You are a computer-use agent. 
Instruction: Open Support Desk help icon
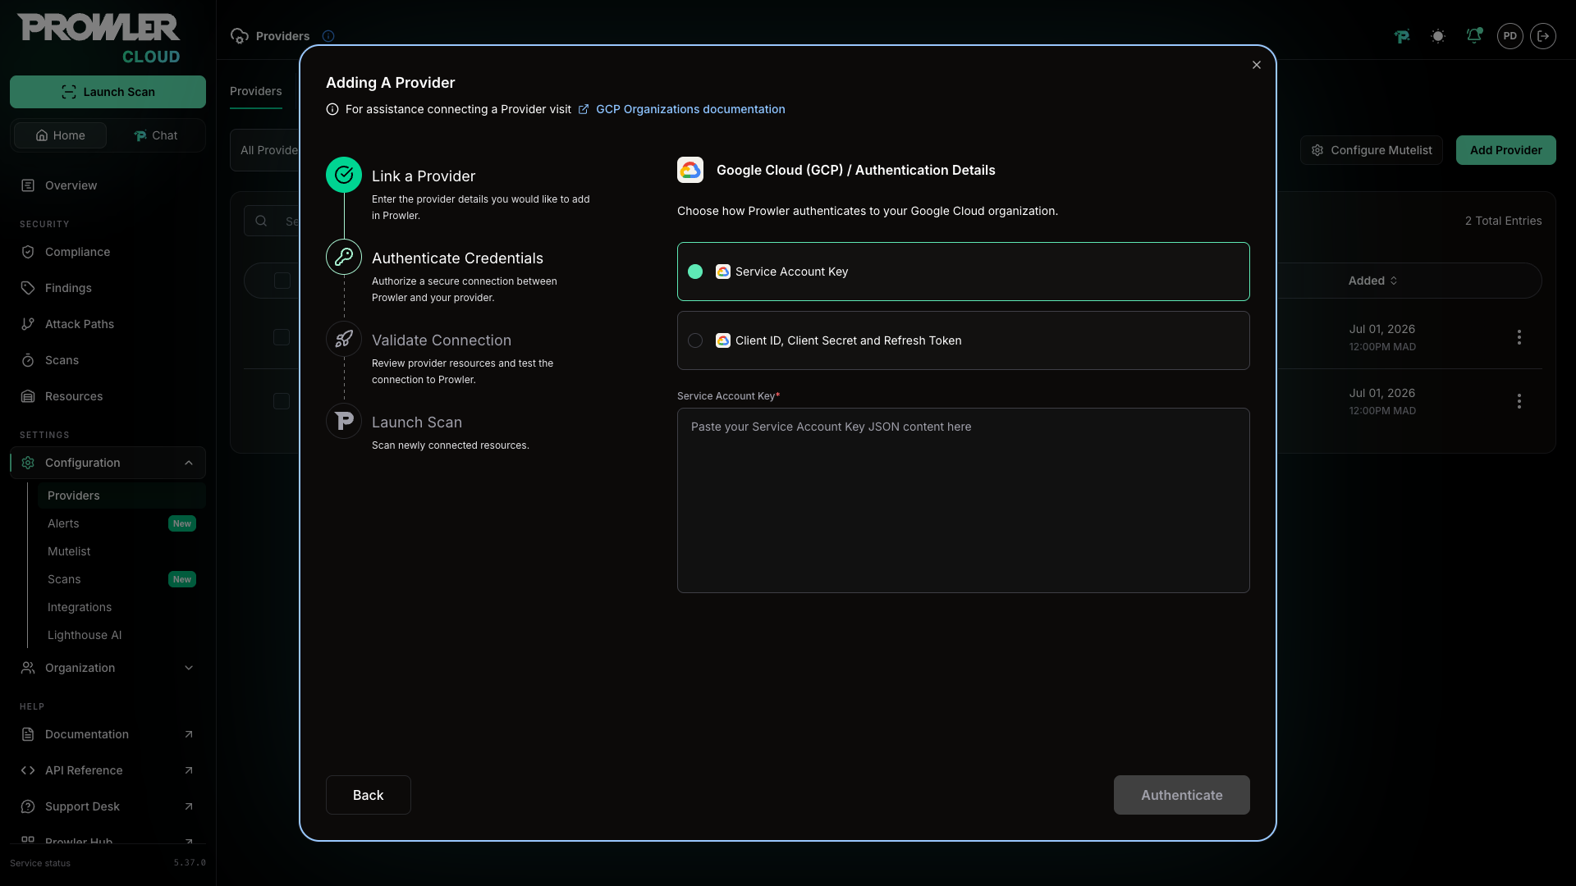click(x=28, y=806)
